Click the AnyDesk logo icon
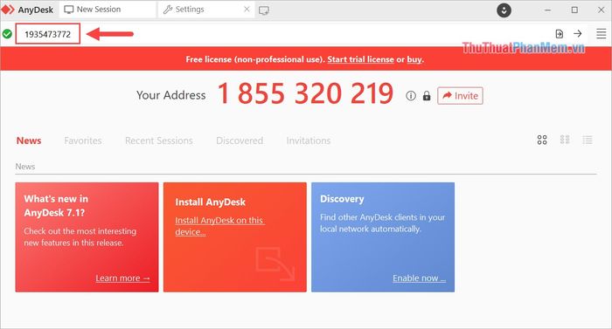Screen dimensions: 612x329 click(7, 10)
